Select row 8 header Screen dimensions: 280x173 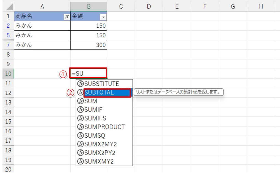click(x=8, y=54)
